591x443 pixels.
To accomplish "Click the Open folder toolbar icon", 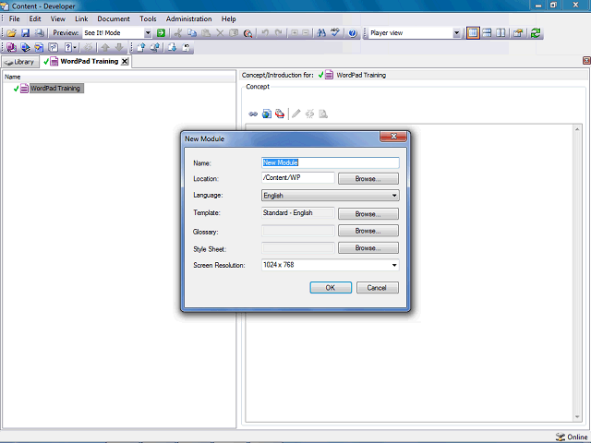I will pyautogui.click(x=11, y=33).
